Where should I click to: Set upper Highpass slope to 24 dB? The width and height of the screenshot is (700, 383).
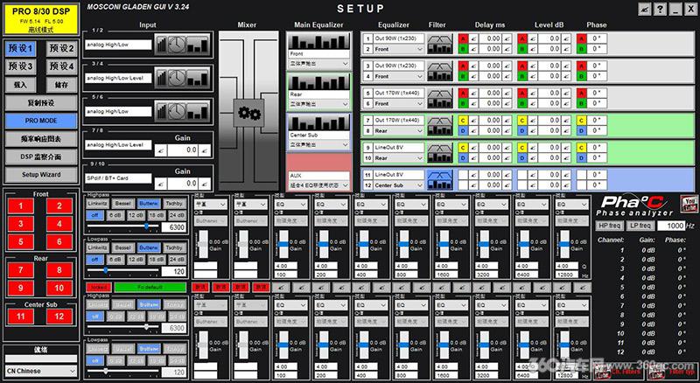177,215
